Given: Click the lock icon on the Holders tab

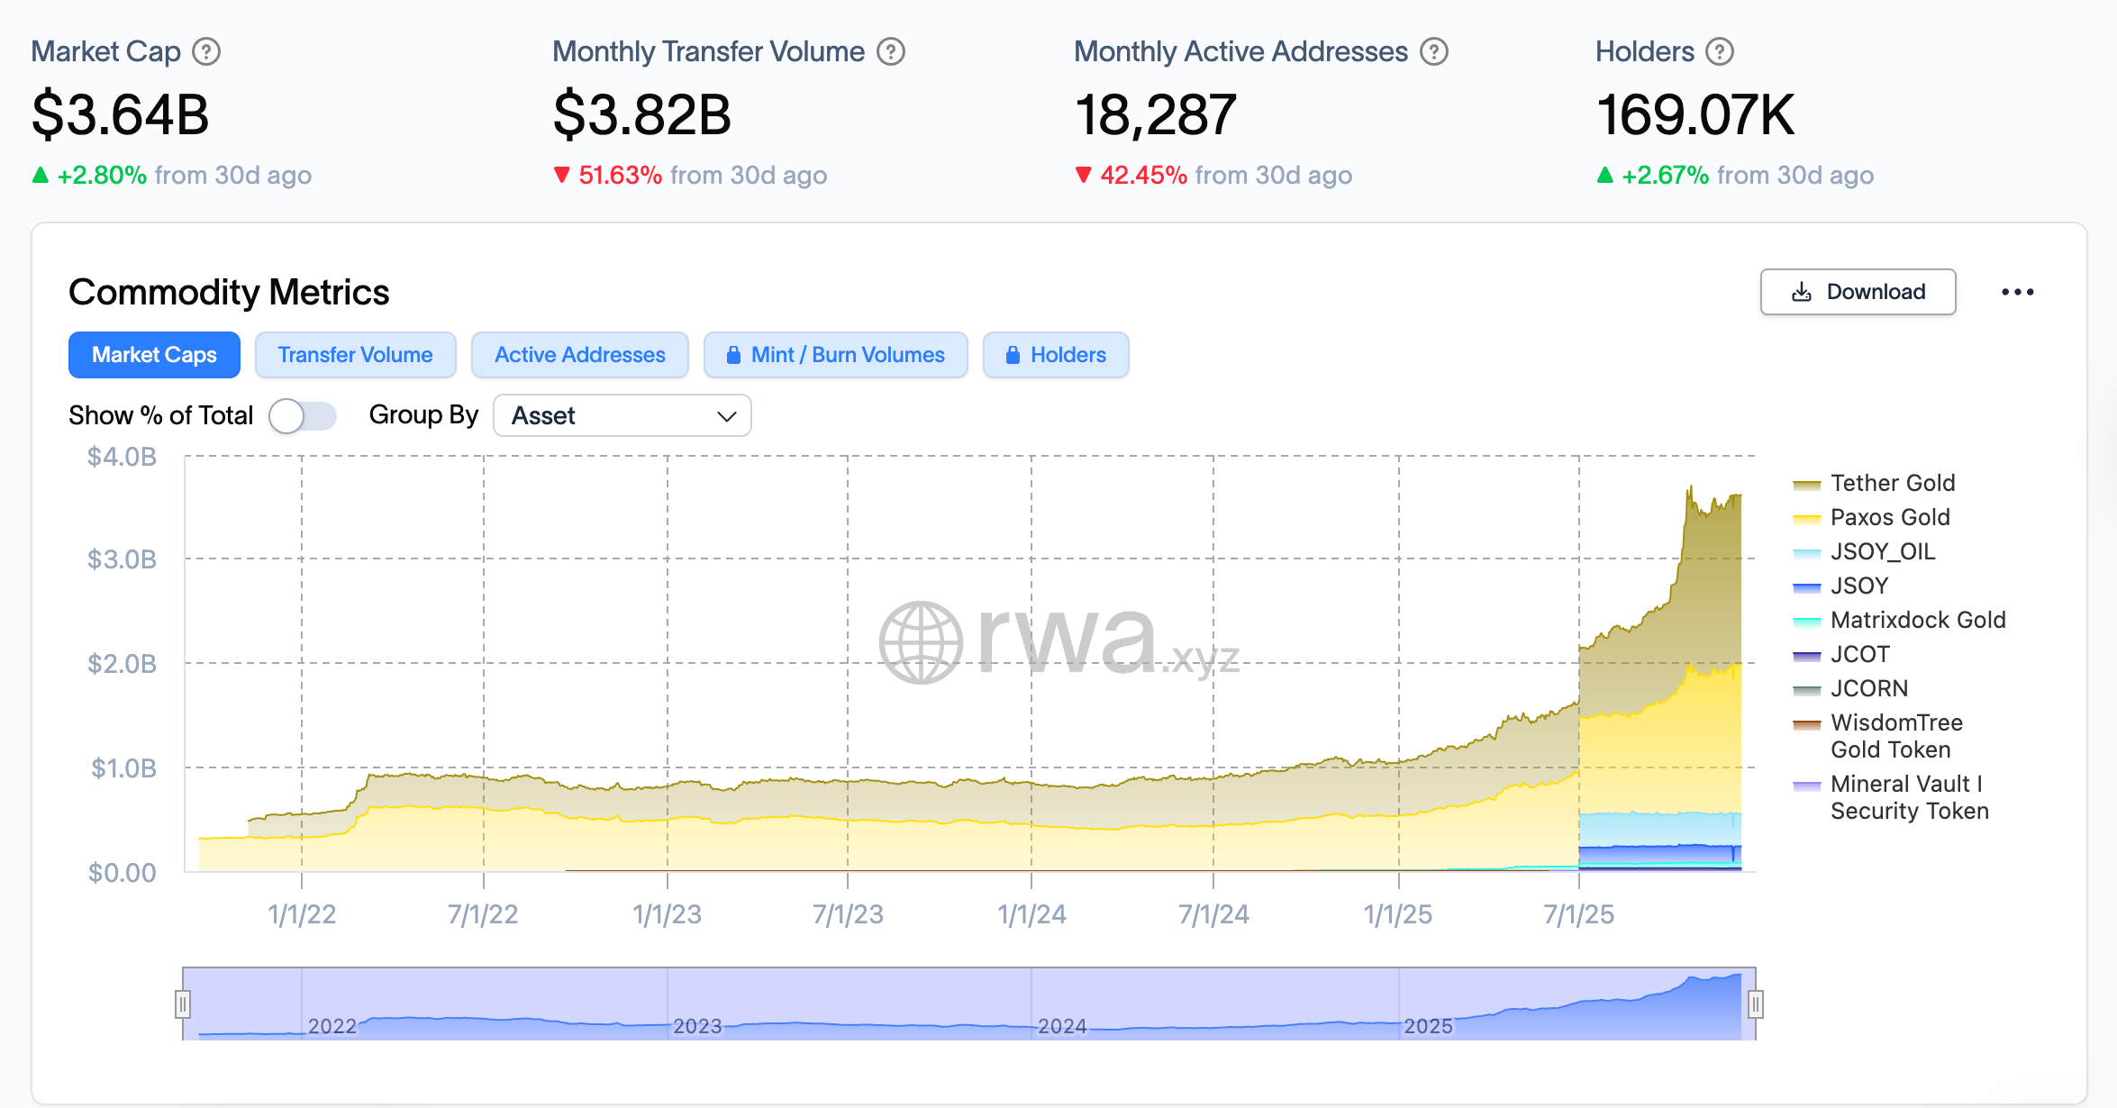Looking at the screenshot, I should coord(1013,355).
